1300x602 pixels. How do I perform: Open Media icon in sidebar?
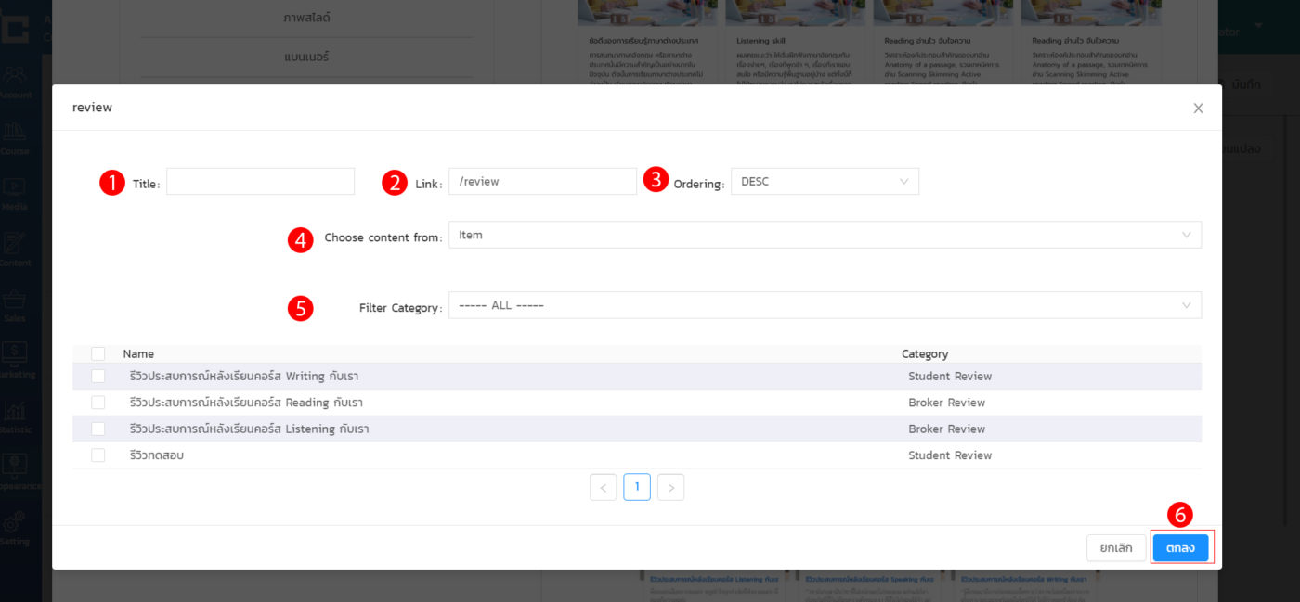coord(15,190)
